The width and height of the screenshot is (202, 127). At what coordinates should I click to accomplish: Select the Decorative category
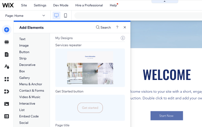[27, 65]
